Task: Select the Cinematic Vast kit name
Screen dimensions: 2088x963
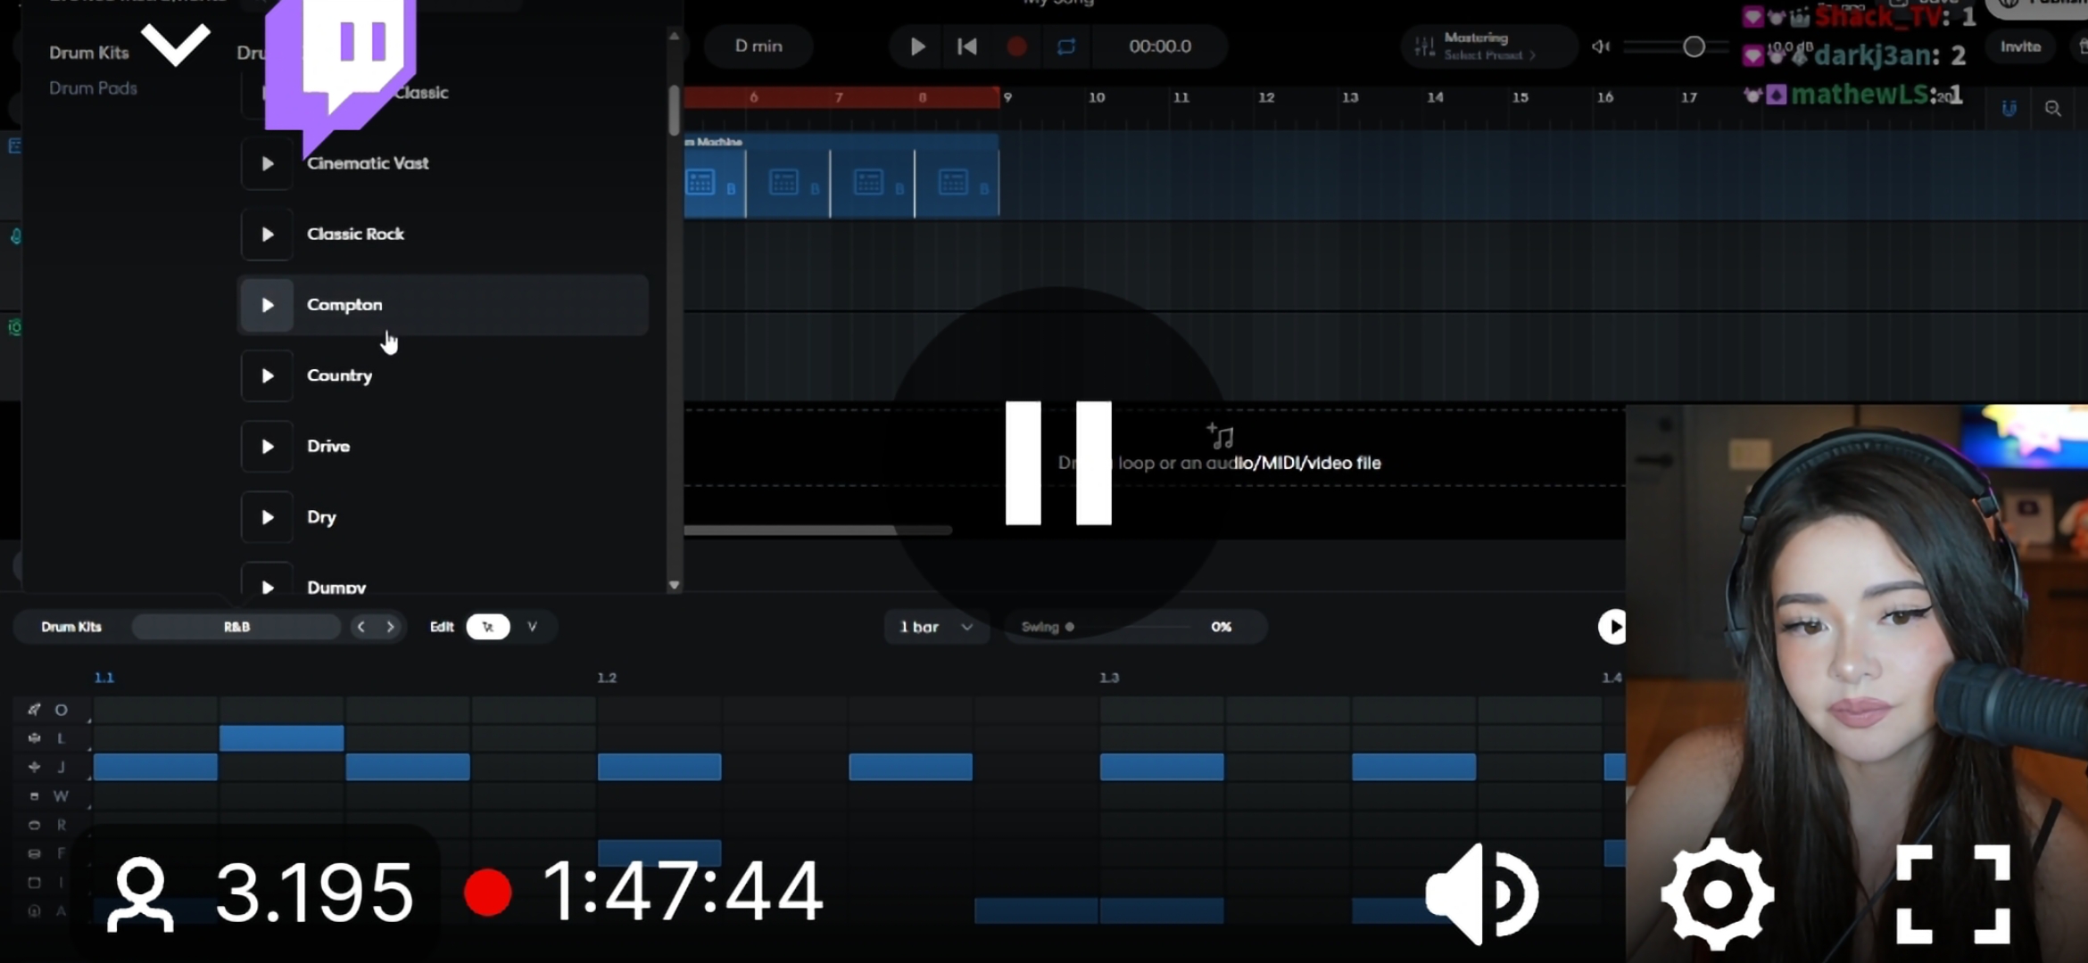Action: click(368, 163)
